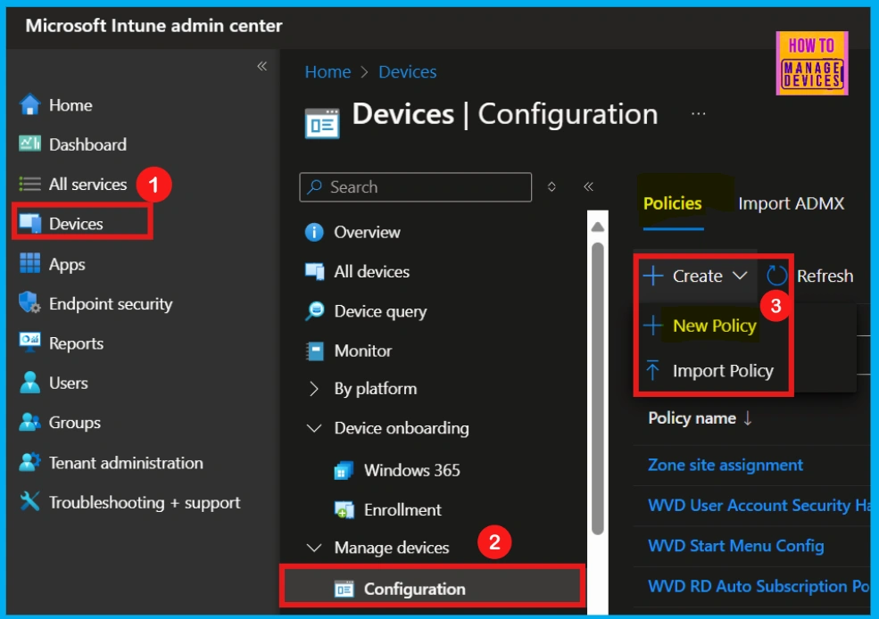The width and height of the screenshot is (879, 619).
Task: Click the Enrollment icon
Action: click(344, 510)
